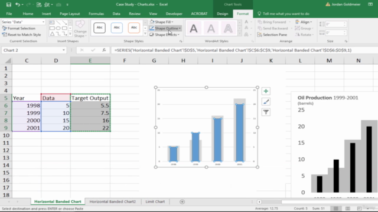This screenshot has width=378, height=212.
Task: Click the Target Output header cell
Action: pos(90,98)
